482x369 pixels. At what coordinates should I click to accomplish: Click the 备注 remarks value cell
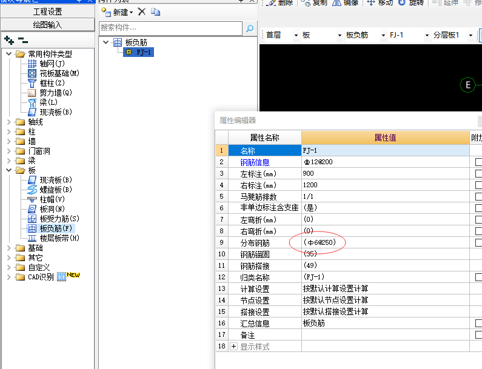tap(386, 335)
